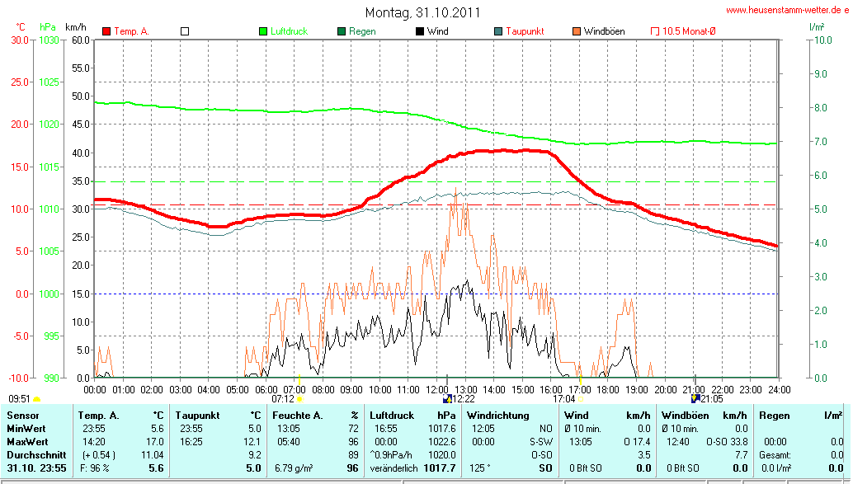Click the sunset icon next to 17:04
The width and height of the screenshot is (853, 484).
tap(582, 399)
